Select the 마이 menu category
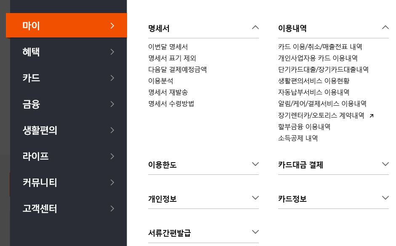 click(66, 26)
